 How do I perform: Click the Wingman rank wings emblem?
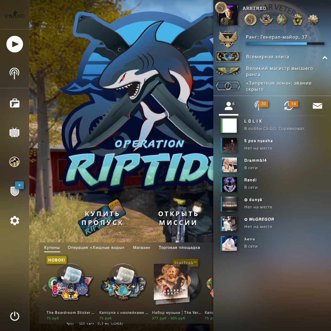pos(228,71)
